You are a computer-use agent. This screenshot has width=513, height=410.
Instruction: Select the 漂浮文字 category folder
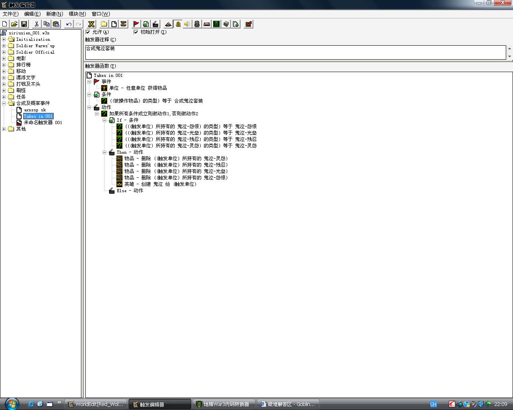tap(26, 78)
